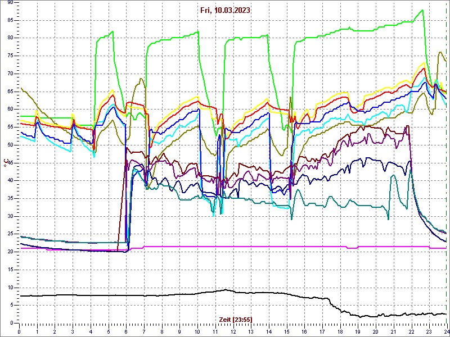Click the 5 value on y-axis

[x=11, y=305]
